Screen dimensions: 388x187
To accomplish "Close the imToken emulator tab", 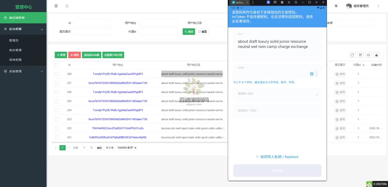I will point(246,2).
